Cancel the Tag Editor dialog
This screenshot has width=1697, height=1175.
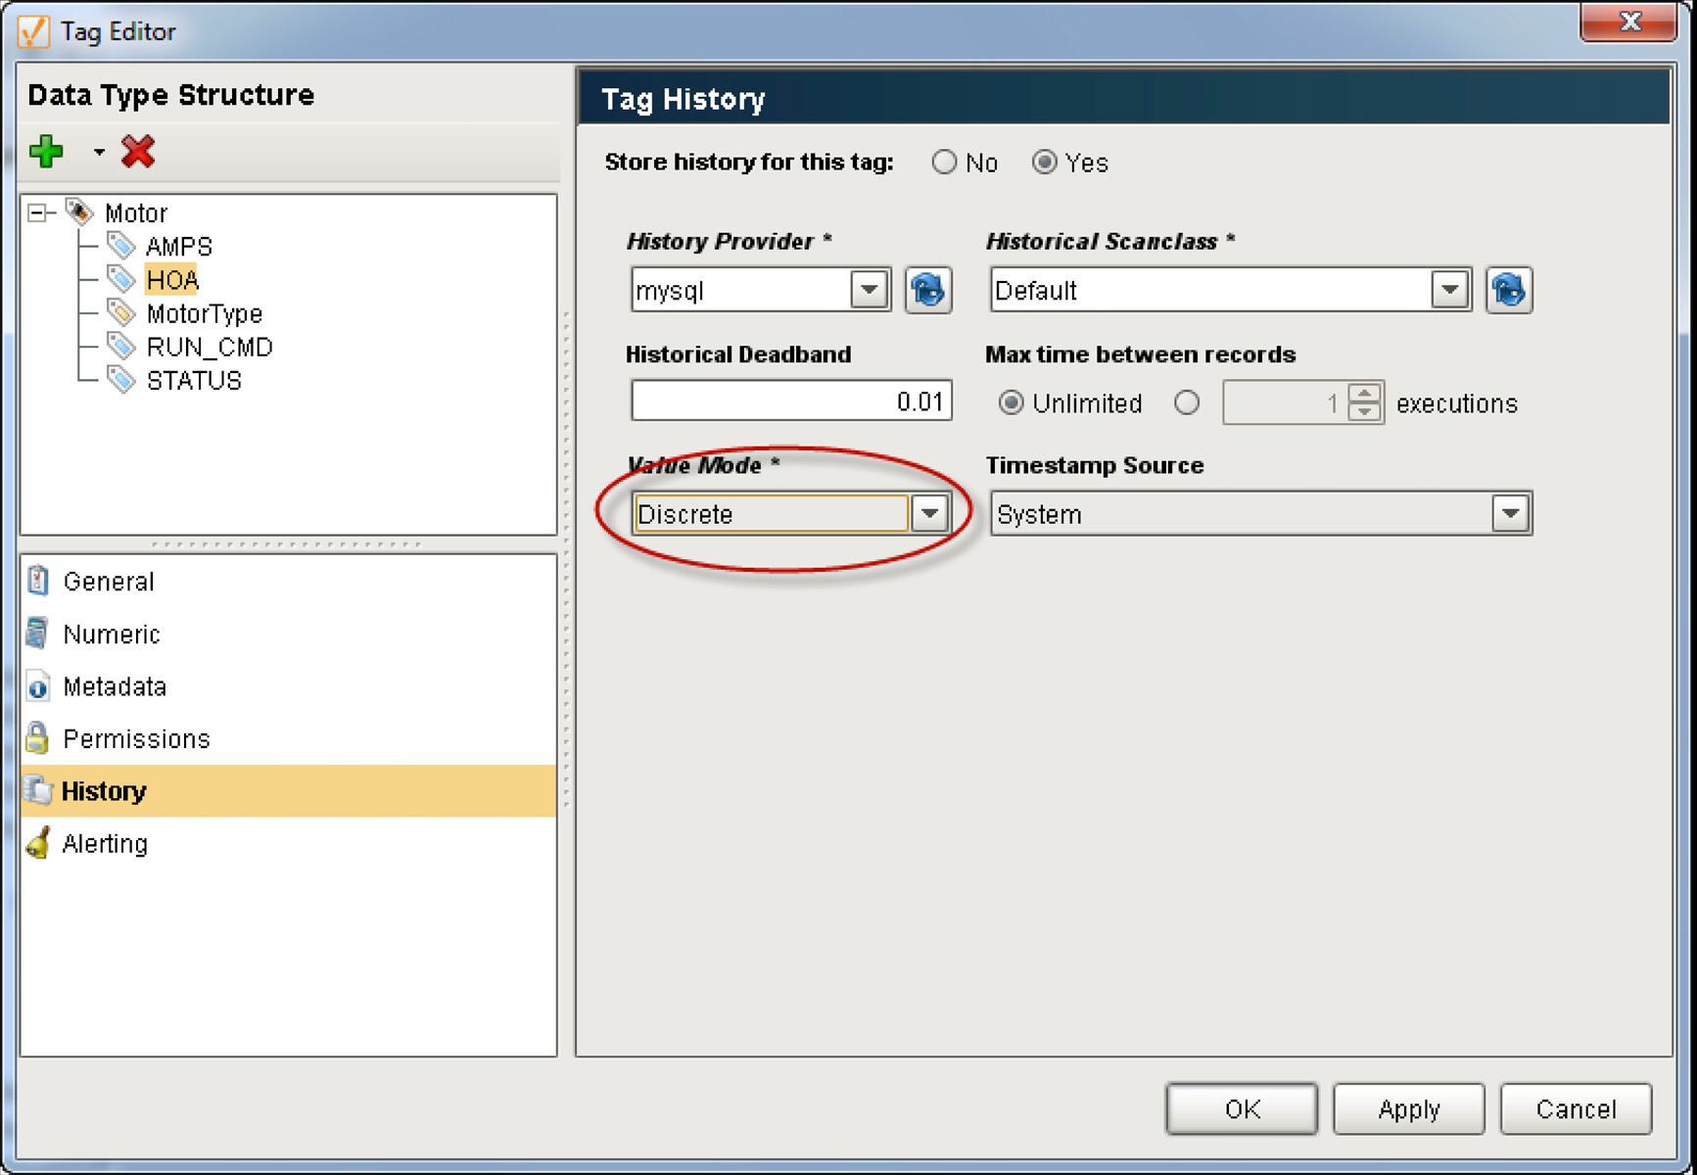click(x=1575, y=1108)
